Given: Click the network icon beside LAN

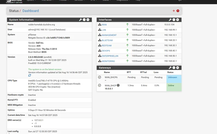Looking at the screenshot, I should coord(100,30).
